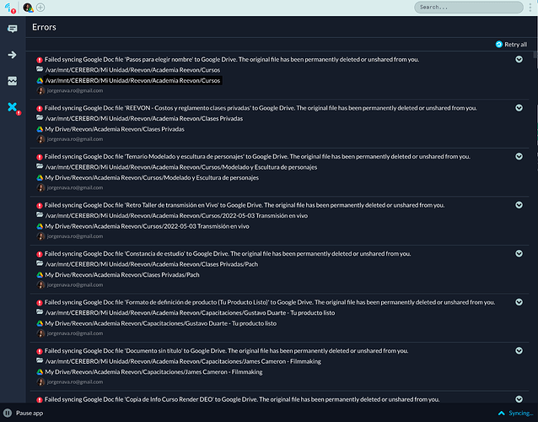The width and height of the screenshot is (538, 422).
Task: Open the activity monitor sidebar icon
Action: tap(13, 81)
